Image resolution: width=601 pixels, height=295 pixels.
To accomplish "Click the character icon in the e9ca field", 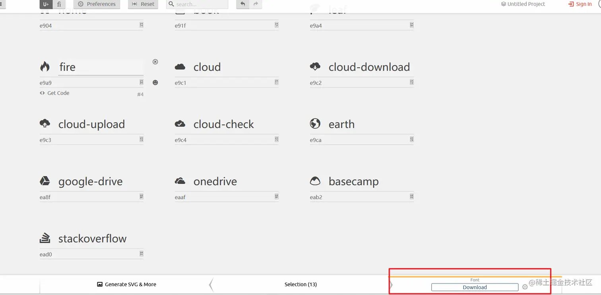I will pos(412,140).
